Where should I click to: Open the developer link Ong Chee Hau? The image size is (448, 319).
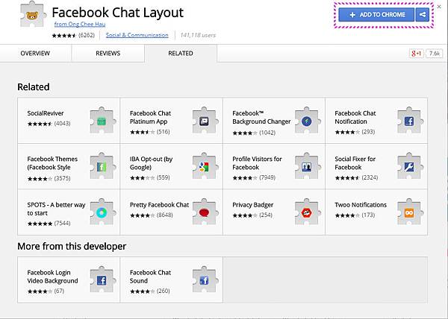pyautogui.click(x=80, y=25)
